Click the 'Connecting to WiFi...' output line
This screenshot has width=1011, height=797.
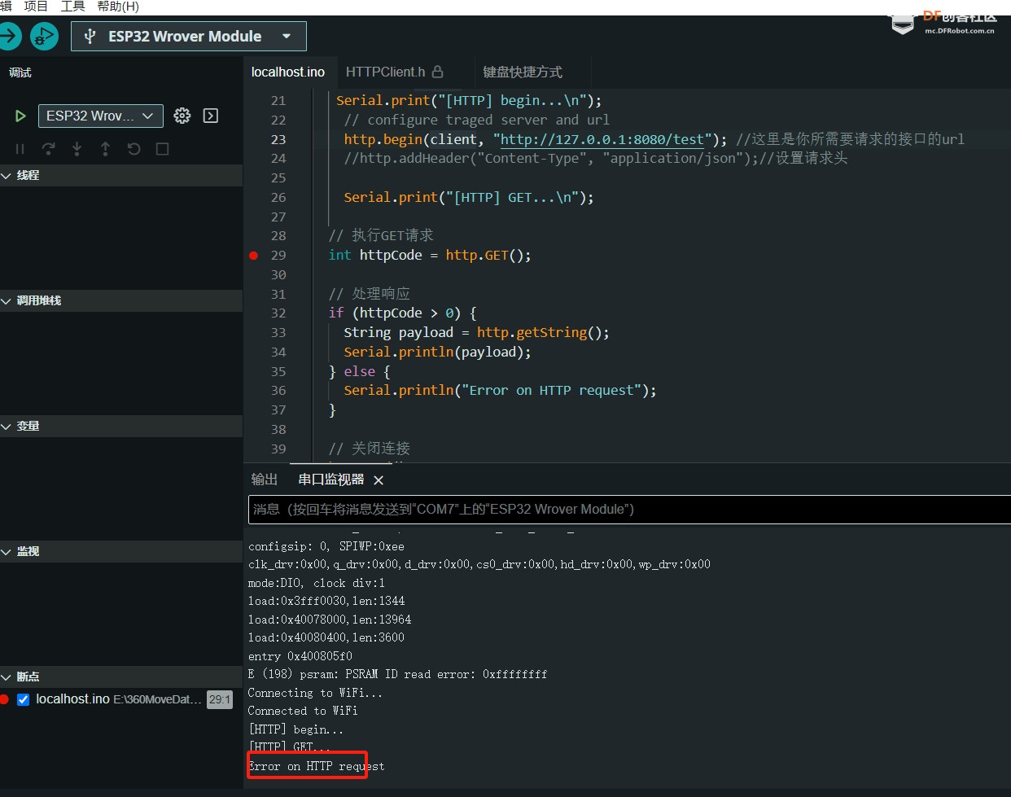tap(315, 693)
